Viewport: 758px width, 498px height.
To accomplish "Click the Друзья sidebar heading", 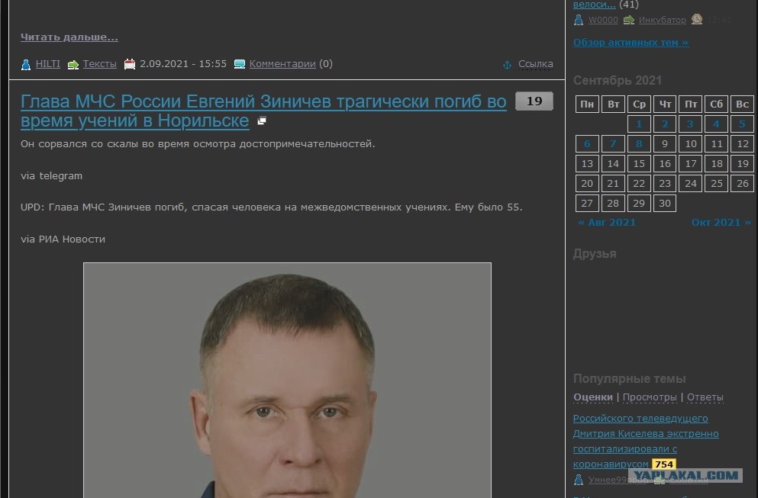I will [595, 254].
